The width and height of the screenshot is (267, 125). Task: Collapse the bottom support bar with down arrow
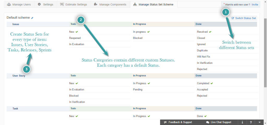click(259, 122)
